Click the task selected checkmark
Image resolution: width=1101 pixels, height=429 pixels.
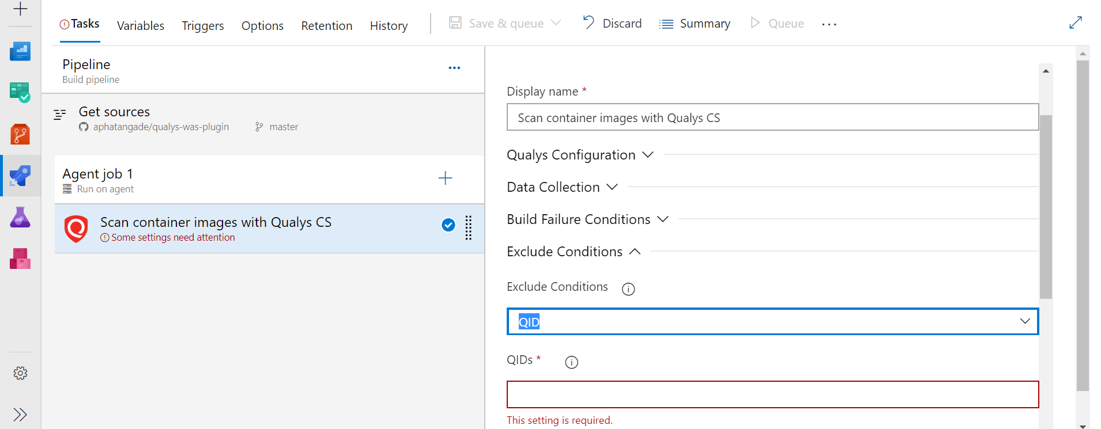tap(448, 225)
